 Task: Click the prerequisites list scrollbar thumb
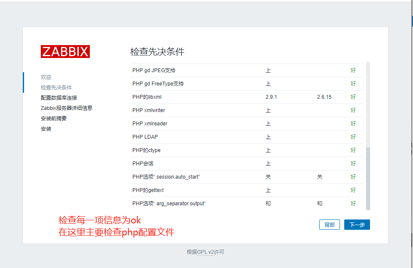coord(368,179)
